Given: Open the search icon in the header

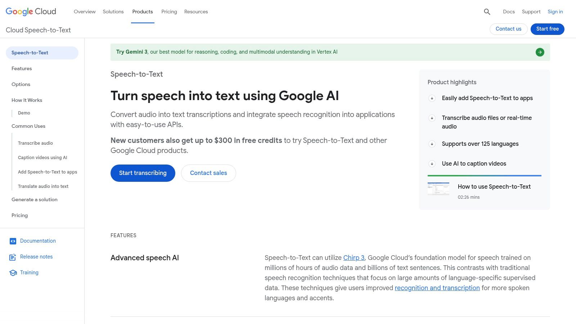Looking at the screenshot, I should tap(487, 12).
